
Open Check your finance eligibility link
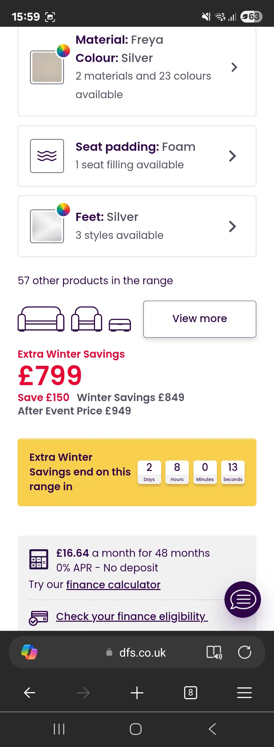pos(132,616)
